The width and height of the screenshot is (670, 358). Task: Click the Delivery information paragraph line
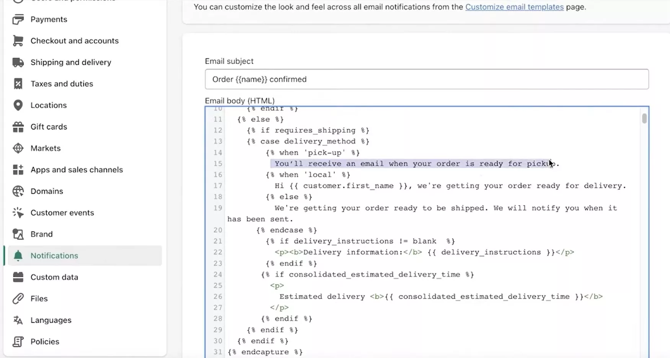[x=424, y=252]
